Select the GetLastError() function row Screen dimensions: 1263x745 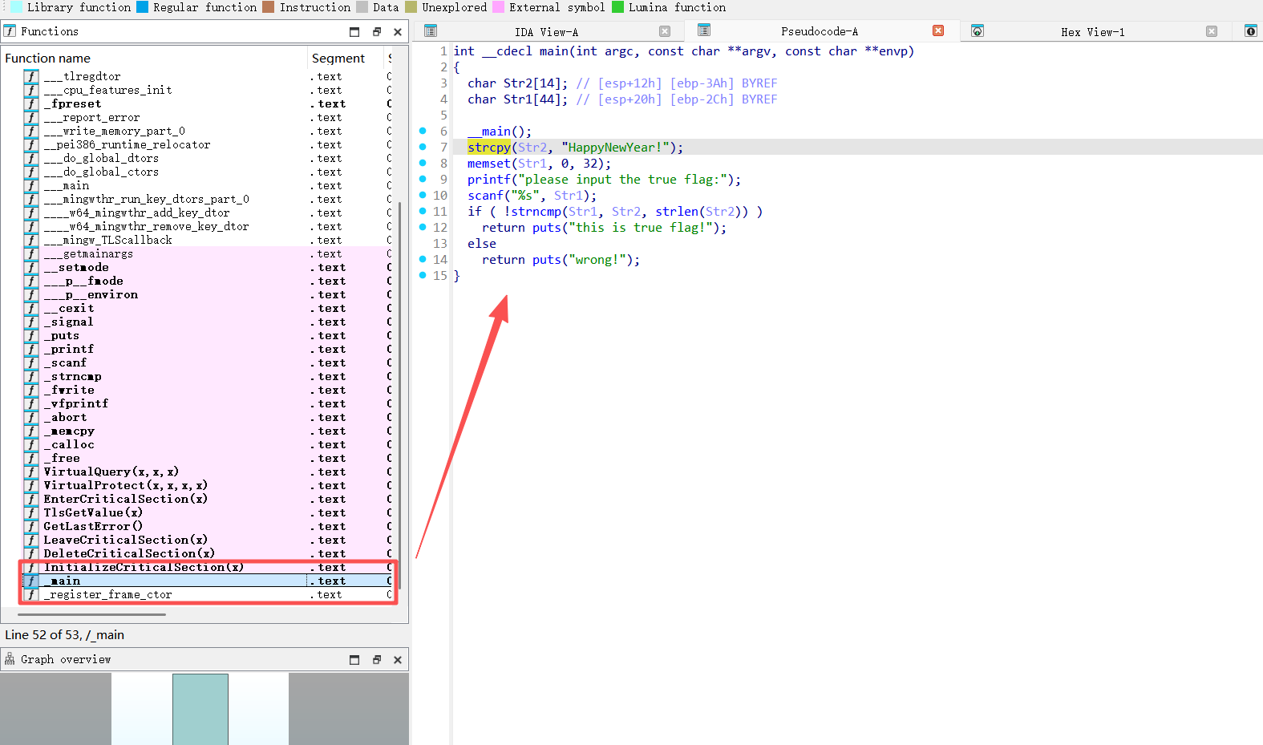207,526
